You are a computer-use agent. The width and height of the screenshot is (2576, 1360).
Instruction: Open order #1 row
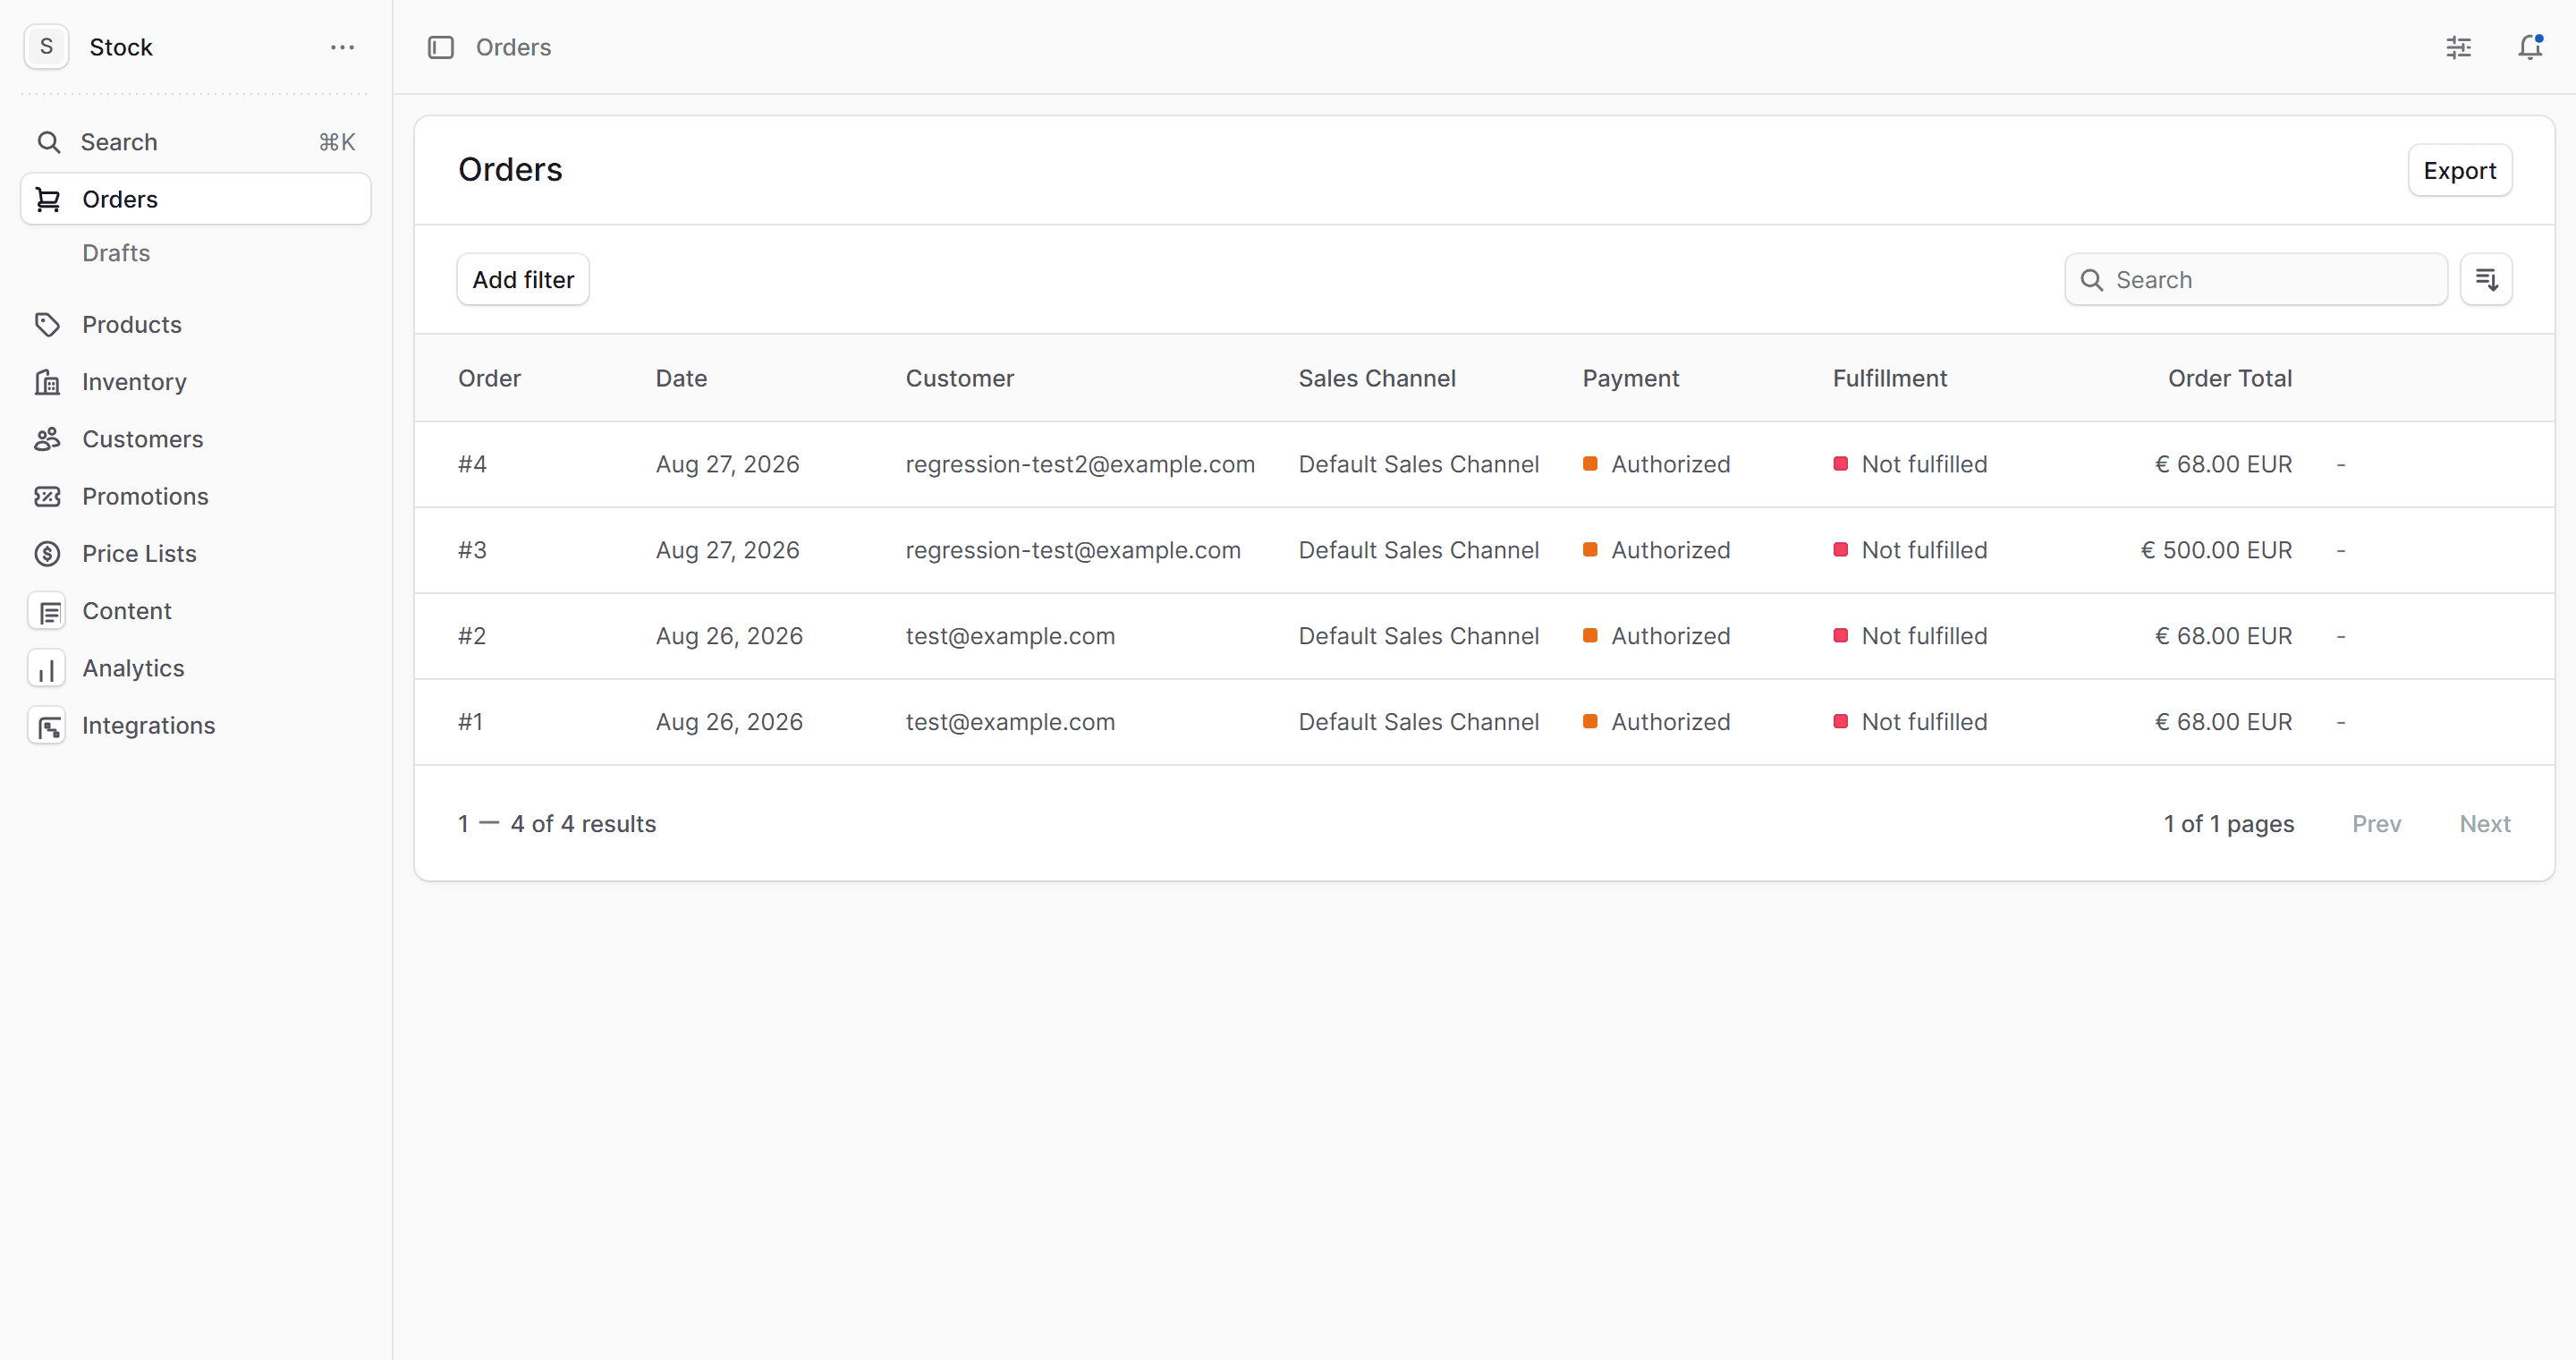click(1484, 722)
